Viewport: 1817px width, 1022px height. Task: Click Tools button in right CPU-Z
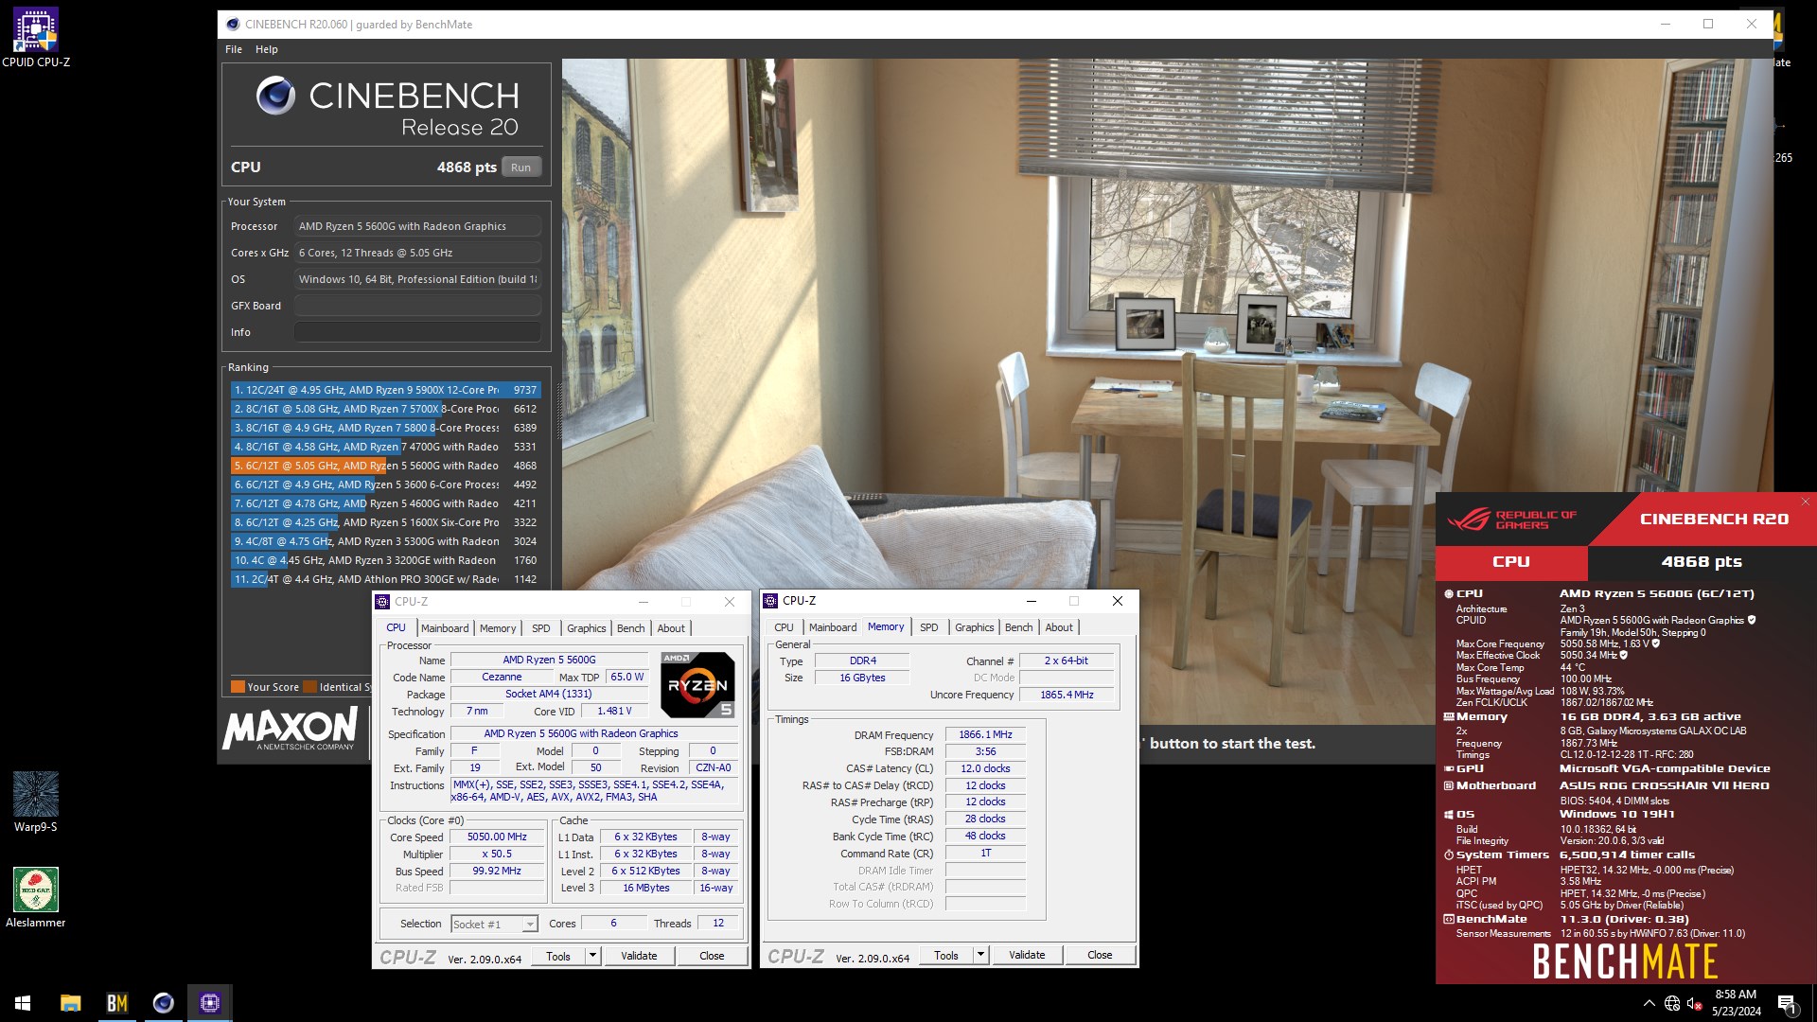[x=946, y=956]
